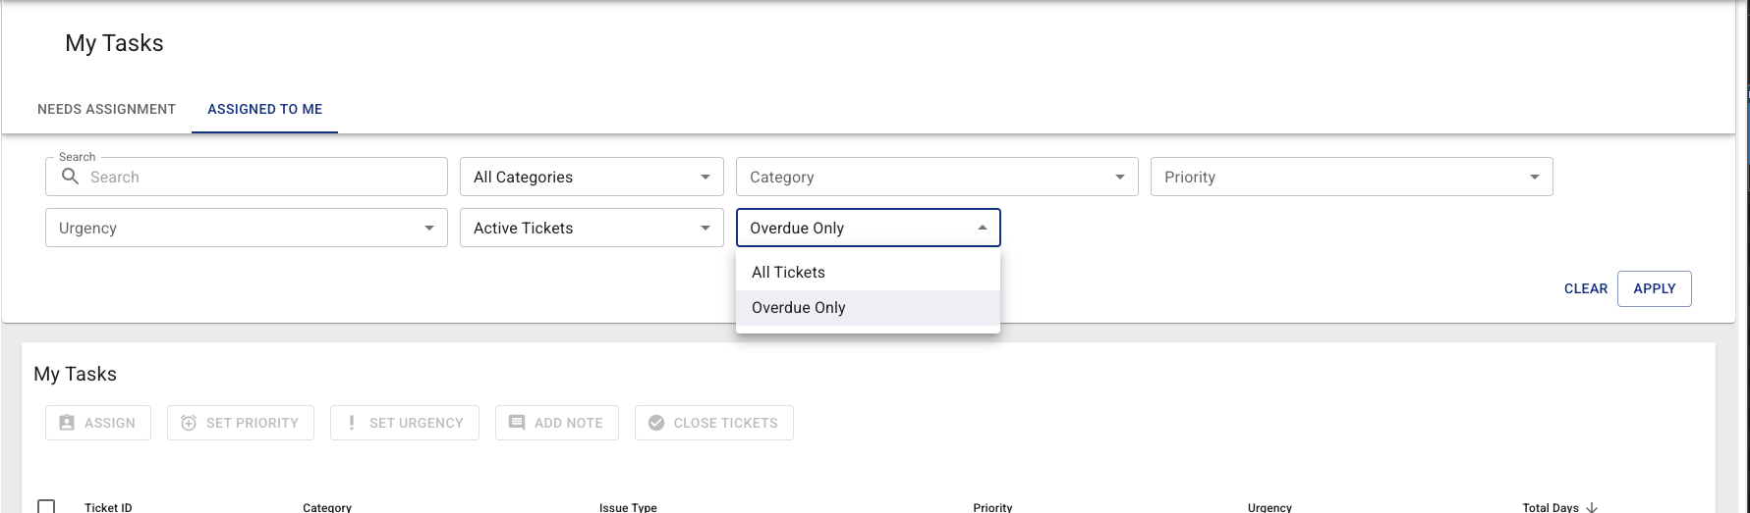Image resolution: width=1750 pixels, height=513 pixels.
Task: Click the Assign button badge icon
Action: tap(67, 423)
